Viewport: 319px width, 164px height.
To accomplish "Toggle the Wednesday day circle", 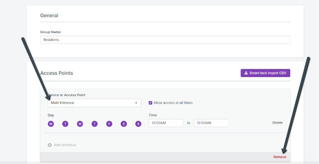I will coord(80,124).
